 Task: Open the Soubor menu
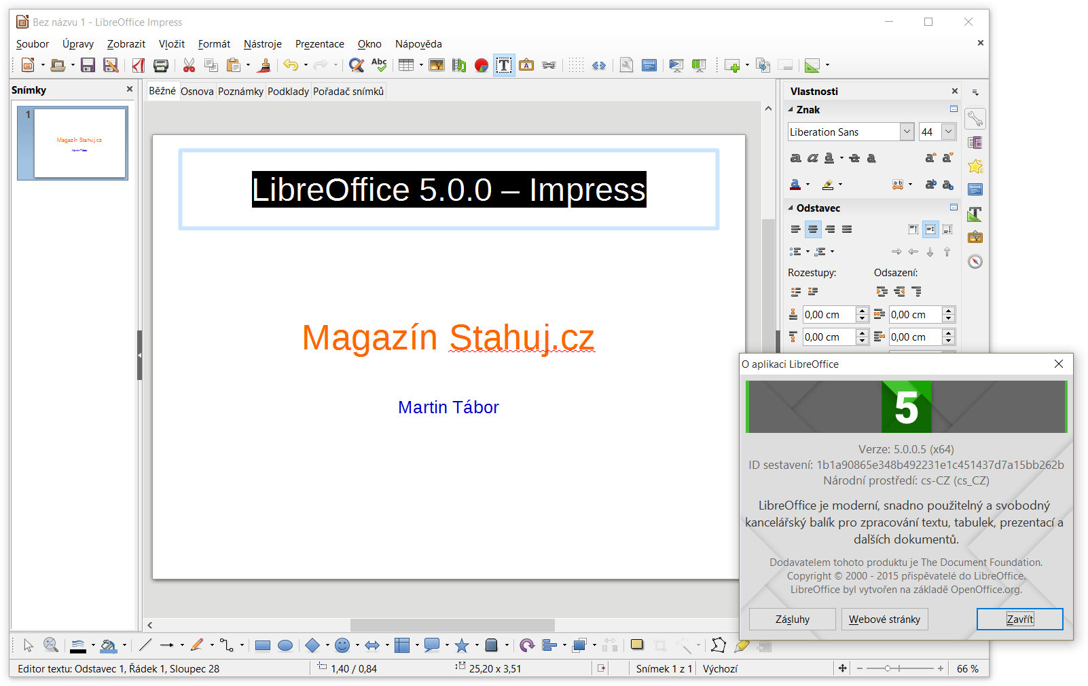33,43
